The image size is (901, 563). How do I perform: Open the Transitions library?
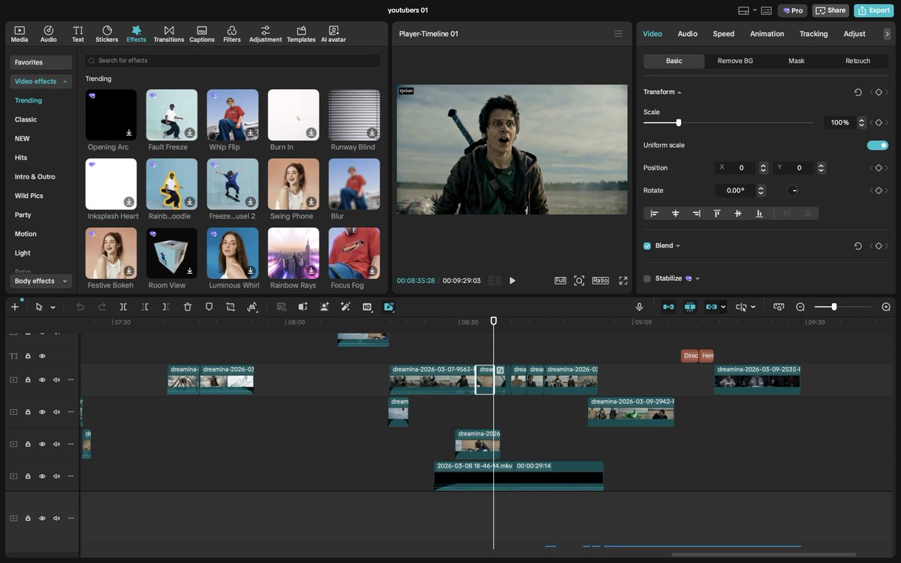pyautogui.click(x=168, y=34)
